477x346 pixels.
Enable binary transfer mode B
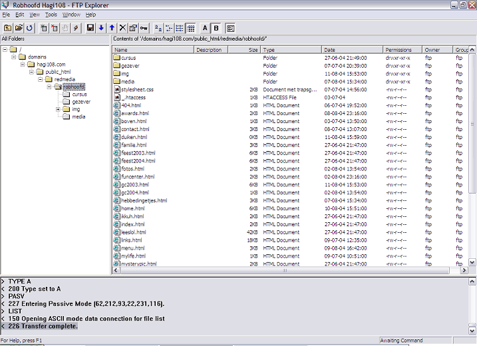point(216,29)
